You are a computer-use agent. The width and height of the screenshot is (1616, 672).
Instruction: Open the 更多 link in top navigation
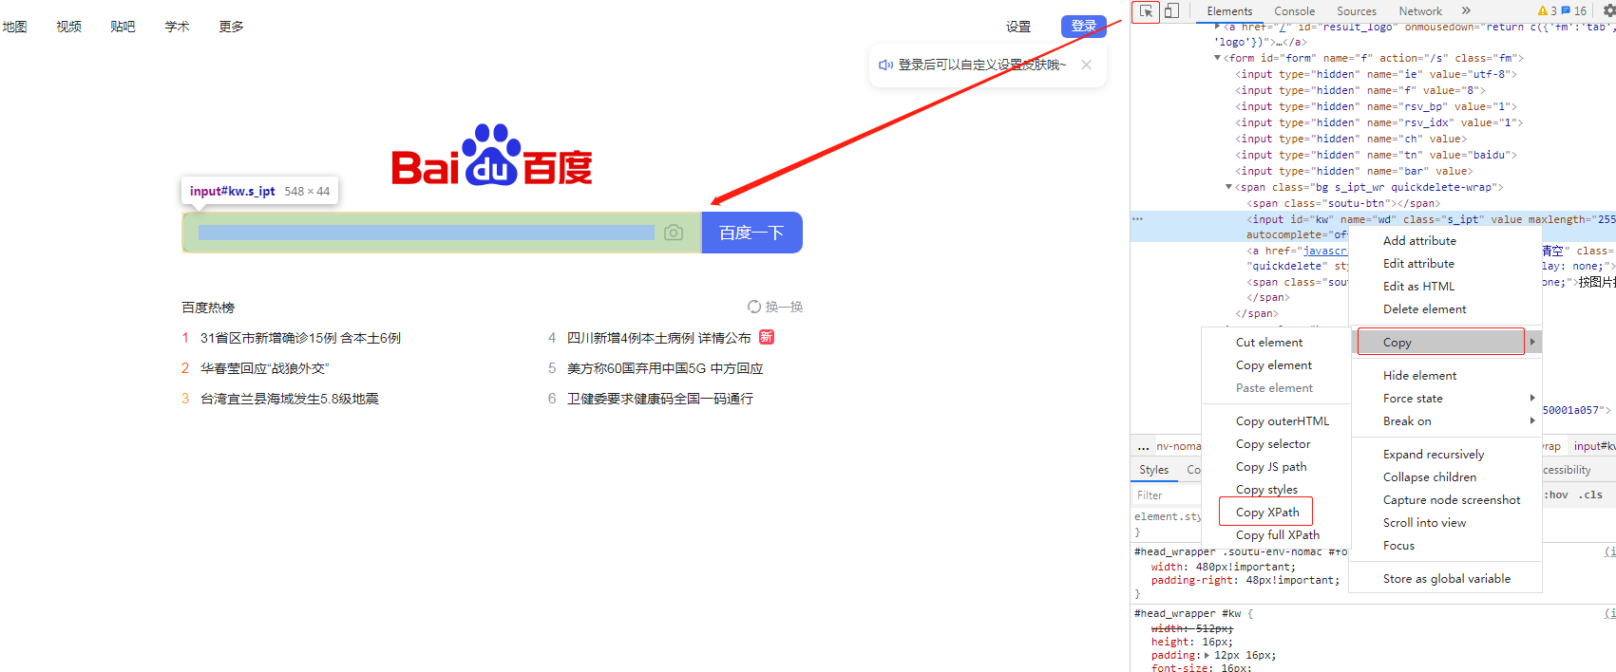pyautogui.click(x=231, y=27)
